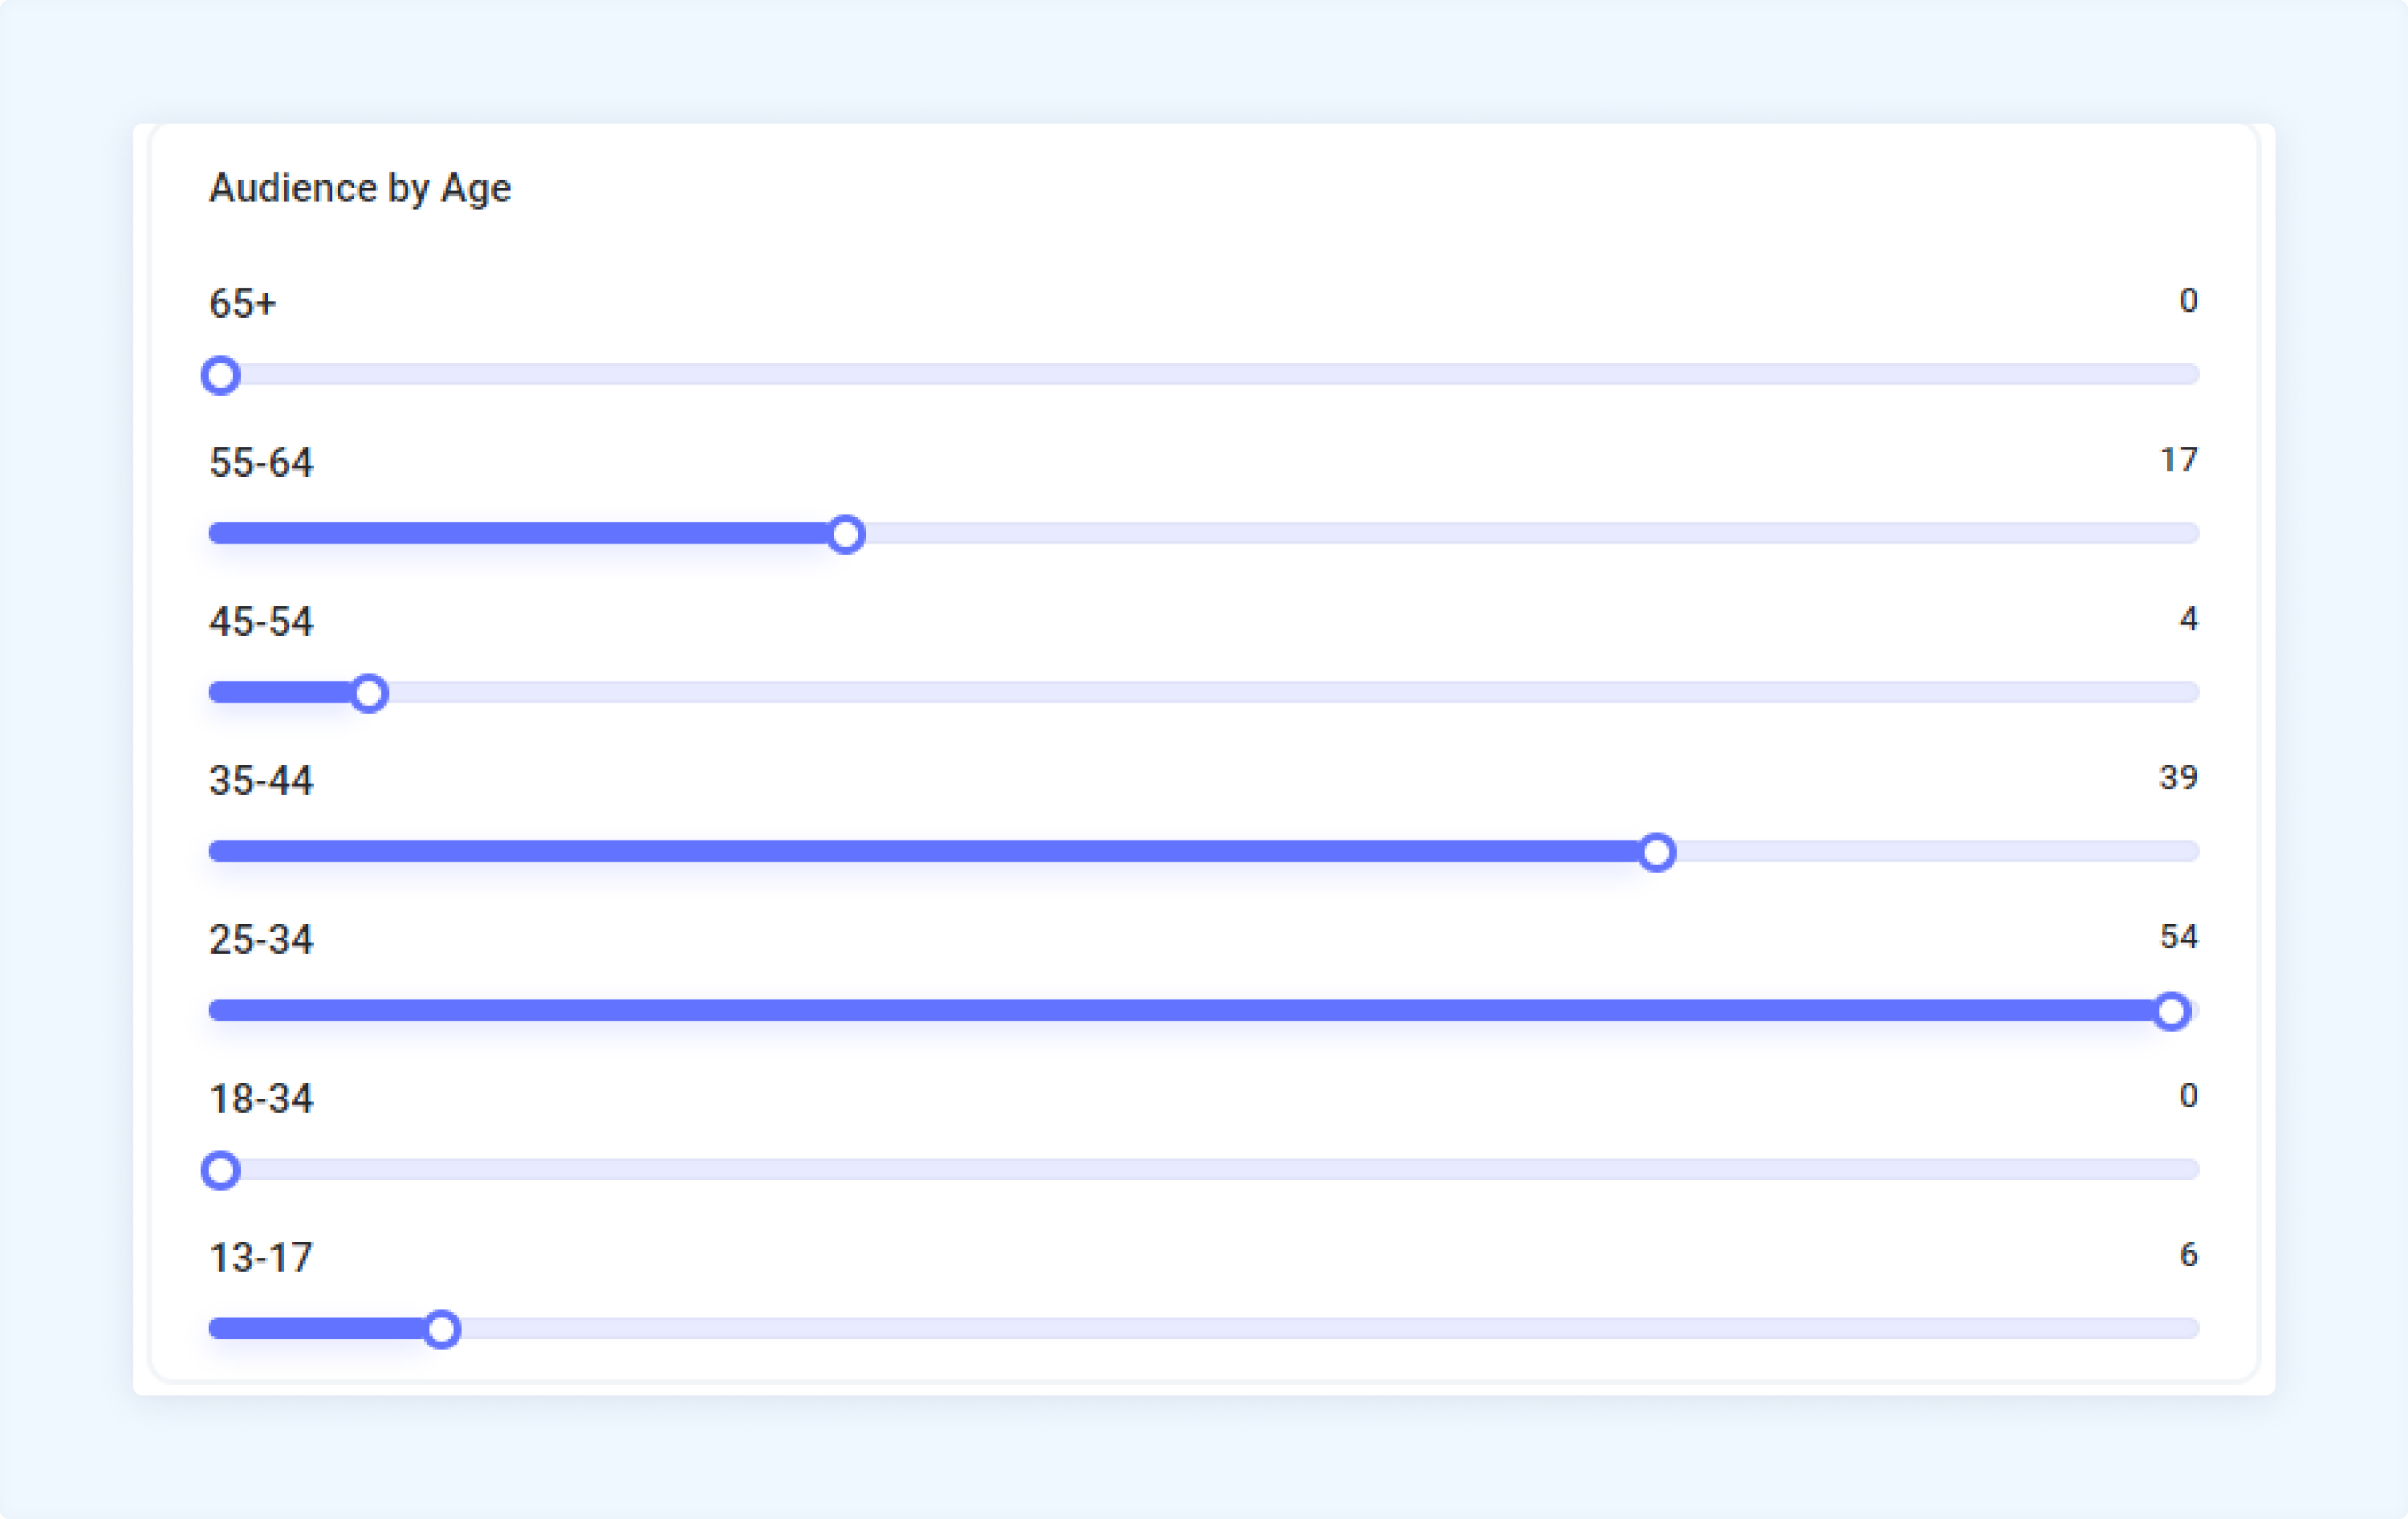Click the value 17 for 55-64
Screen dimensions: 2408x1519
(2179, 459)
